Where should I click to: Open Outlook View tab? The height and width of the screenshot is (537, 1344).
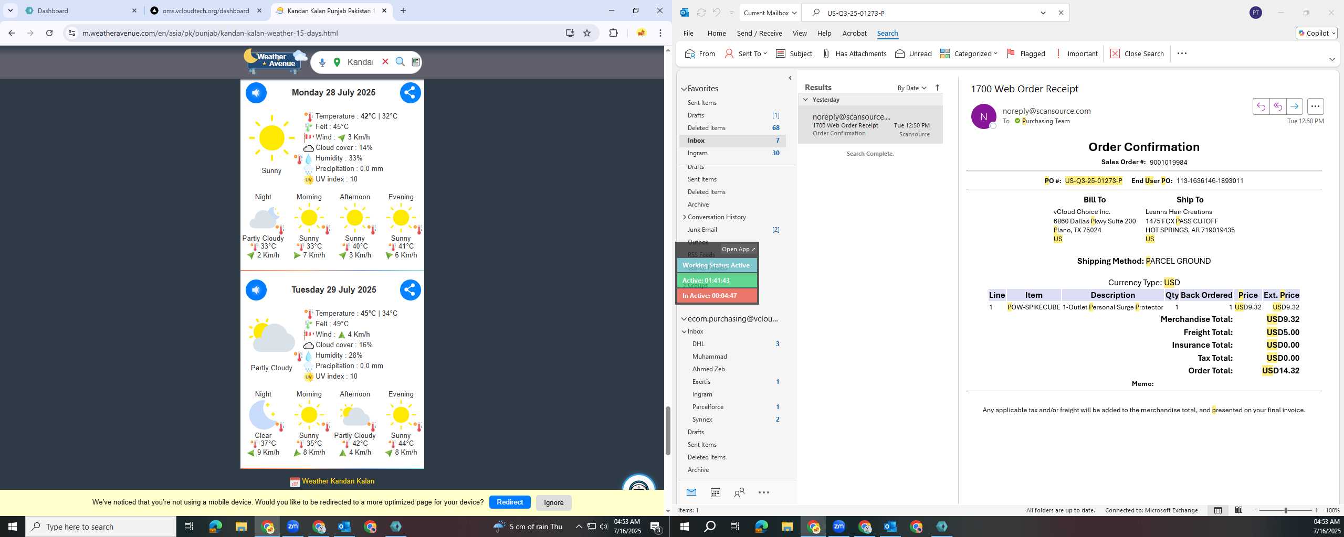point(799,33)
